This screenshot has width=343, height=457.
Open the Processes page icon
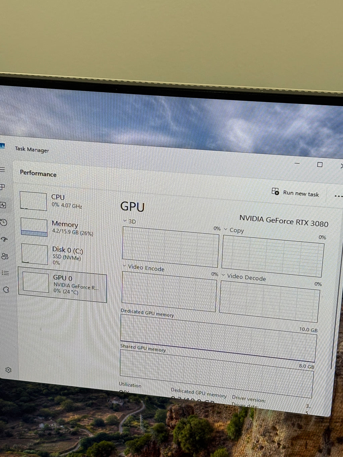2,187
